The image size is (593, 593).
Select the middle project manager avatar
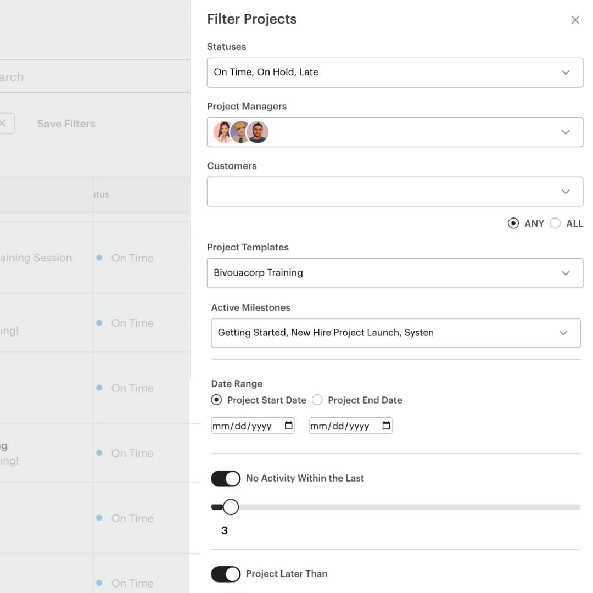click(240, 132)
